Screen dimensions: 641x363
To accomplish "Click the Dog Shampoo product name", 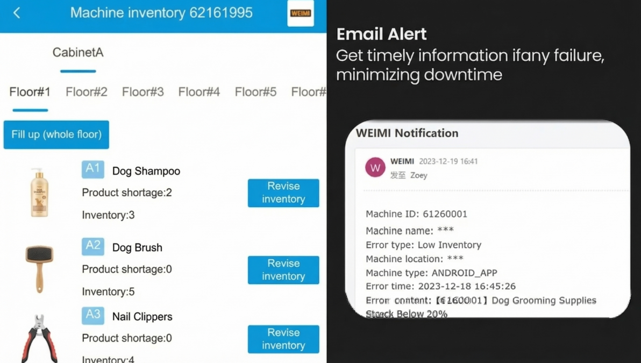I will pyautogui.click(x=146, y=171).
